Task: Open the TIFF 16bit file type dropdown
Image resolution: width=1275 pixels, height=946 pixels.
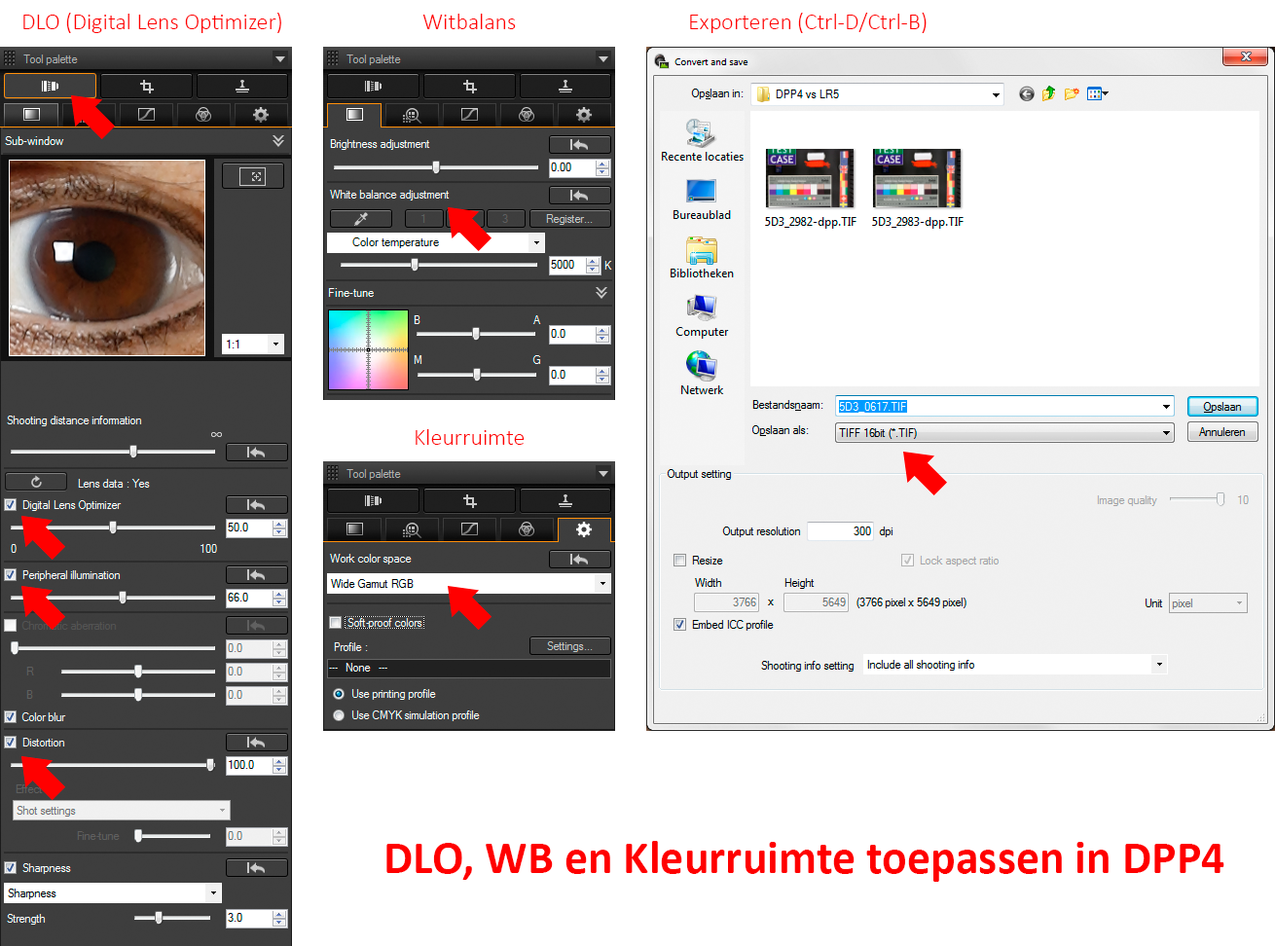Action: 1165,433
